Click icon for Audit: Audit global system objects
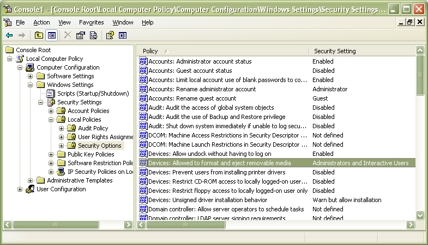This screenshot has height=245, width=428. tap(143, 108)
